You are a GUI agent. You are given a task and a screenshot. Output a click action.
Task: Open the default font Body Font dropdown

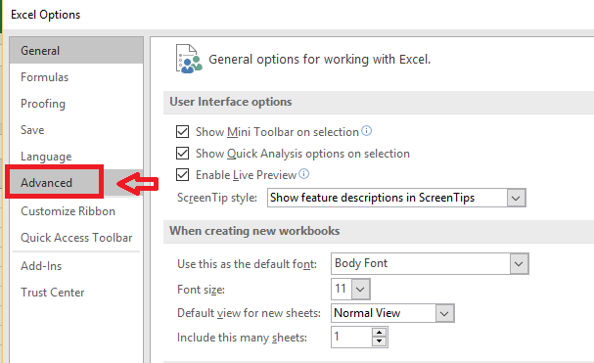[519, 264]
